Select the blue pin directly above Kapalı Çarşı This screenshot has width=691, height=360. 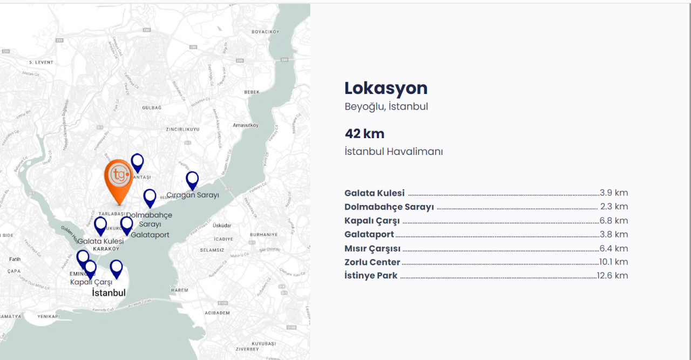click(x=90, y=268)
